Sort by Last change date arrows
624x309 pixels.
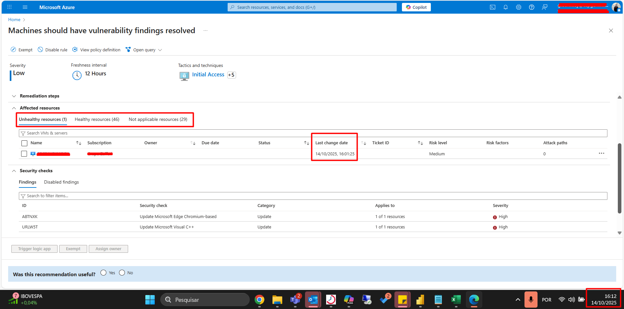pos(364,143)
